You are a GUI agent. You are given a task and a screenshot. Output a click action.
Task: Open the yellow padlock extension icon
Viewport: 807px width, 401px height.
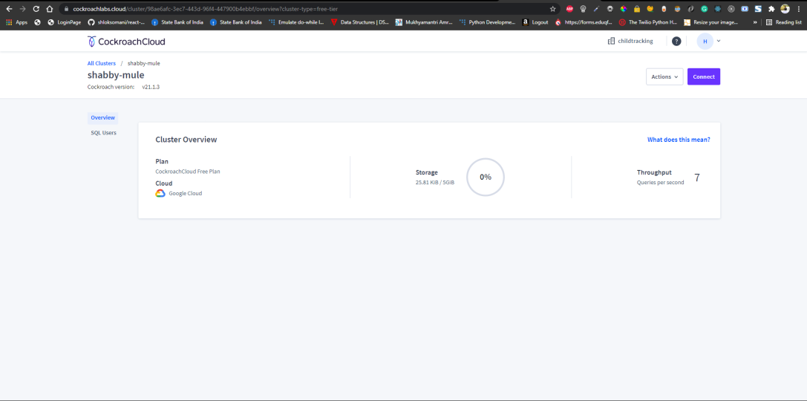coord(637,9)
